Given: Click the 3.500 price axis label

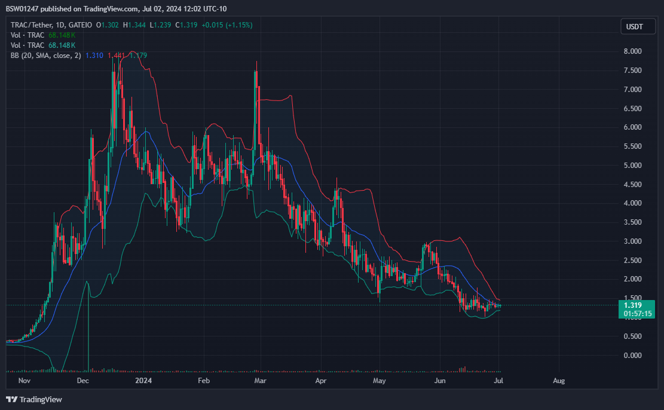Looking at the screenshot, I should 633,222.
